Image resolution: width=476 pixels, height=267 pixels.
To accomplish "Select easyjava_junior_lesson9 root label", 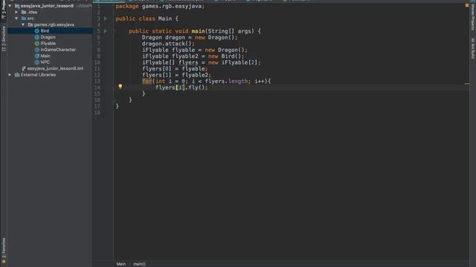I will pos(47,6).
